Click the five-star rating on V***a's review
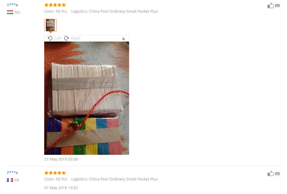The width and height of the screenshot is (287, 194). point(55,5)
